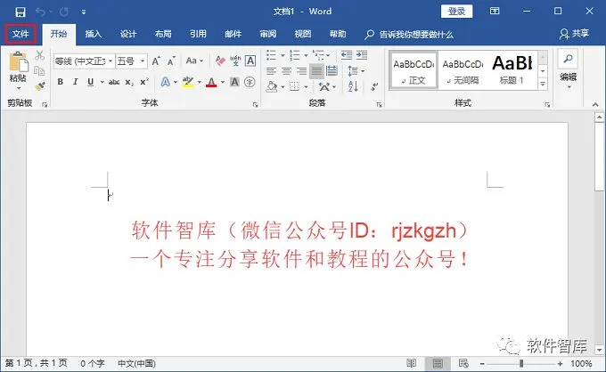Click the enclosed character 字 icon

[250, 82]
